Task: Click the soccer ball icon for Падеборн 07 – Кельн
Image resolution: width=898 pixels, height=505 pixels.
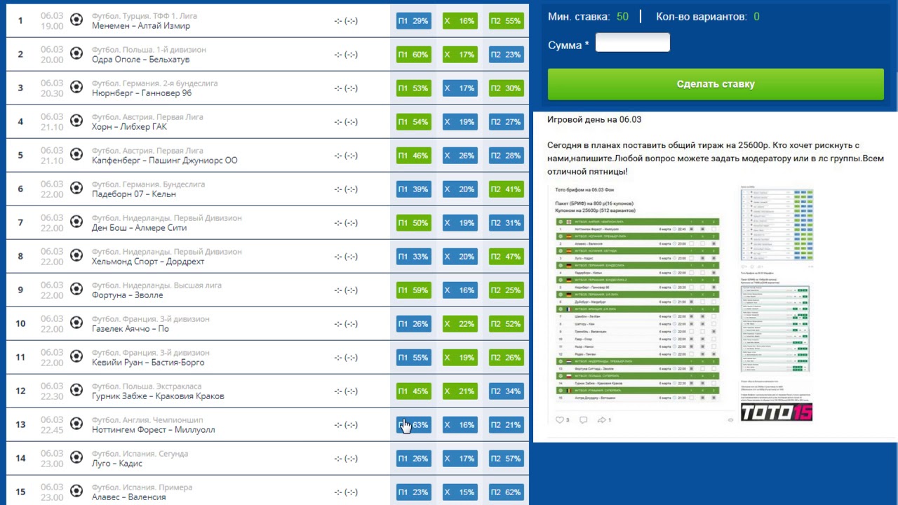Action: pyautogui.click(x=76, y=188)
